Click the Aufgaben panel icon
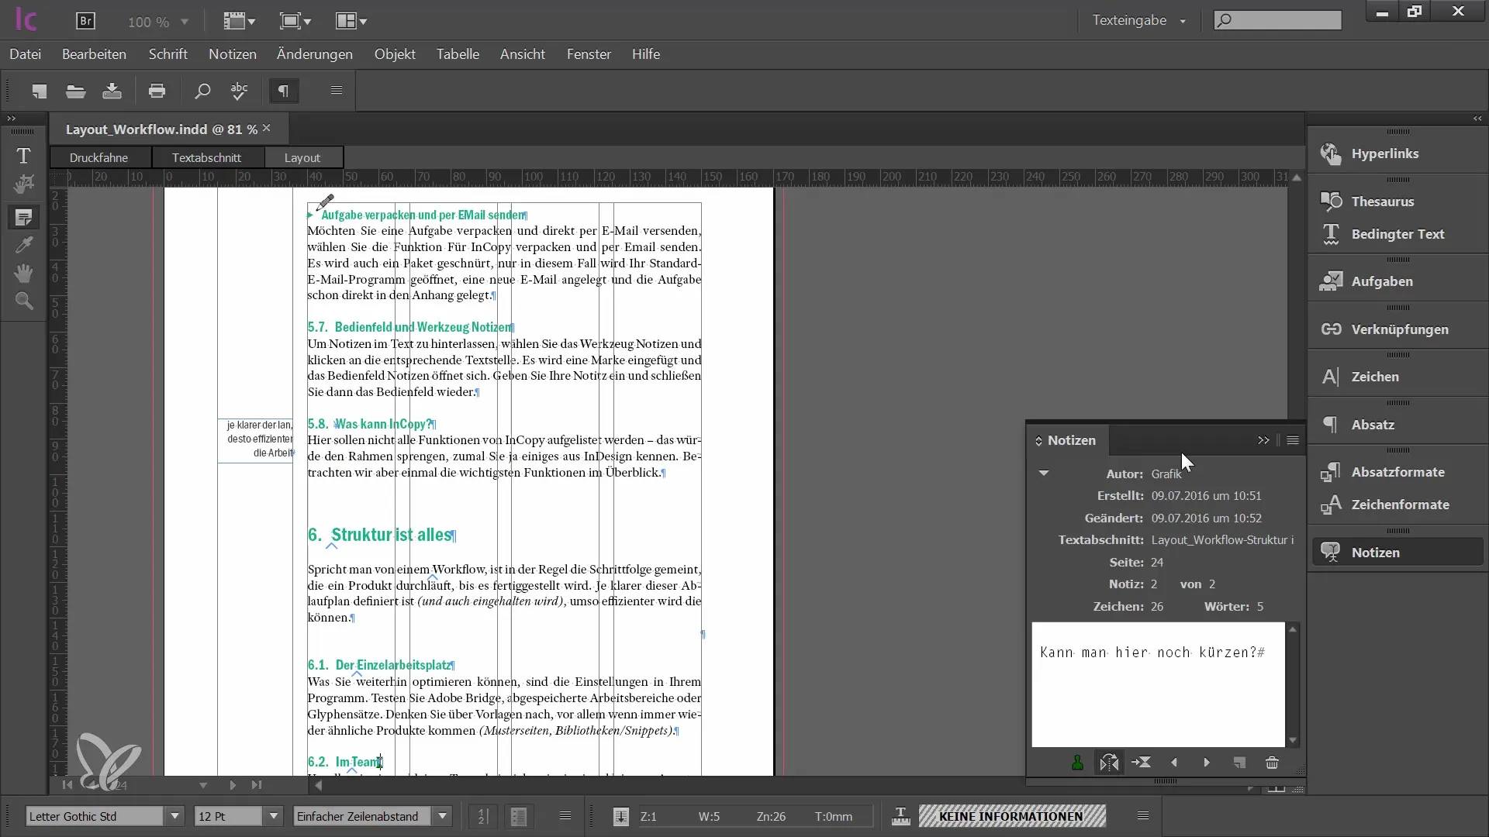The height and width of the screenshot is (837, 1489). point(1332,281)
